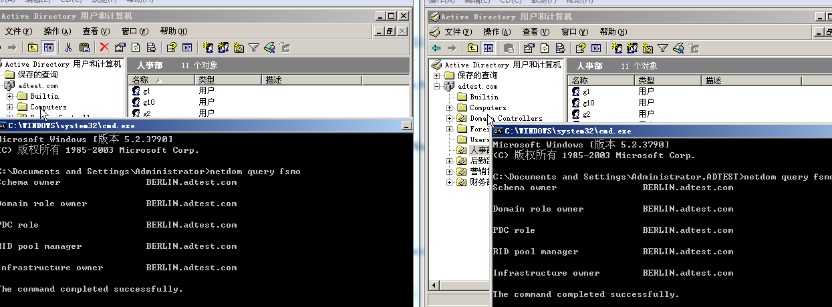Open 操作(A) menu in right window
Image resolution: width=832 pixels, height=307 pixels.
pyautogui.click(x=497, y=31)
